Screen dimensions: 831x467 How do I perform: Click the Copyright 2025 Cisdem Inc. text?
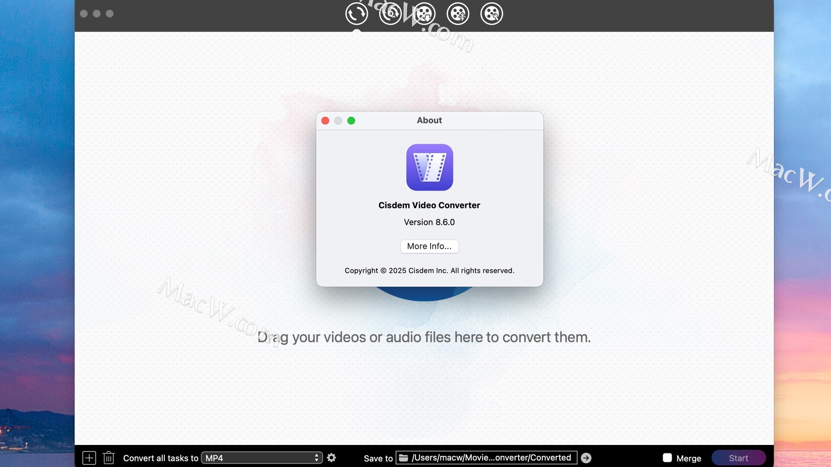point(429,271)
